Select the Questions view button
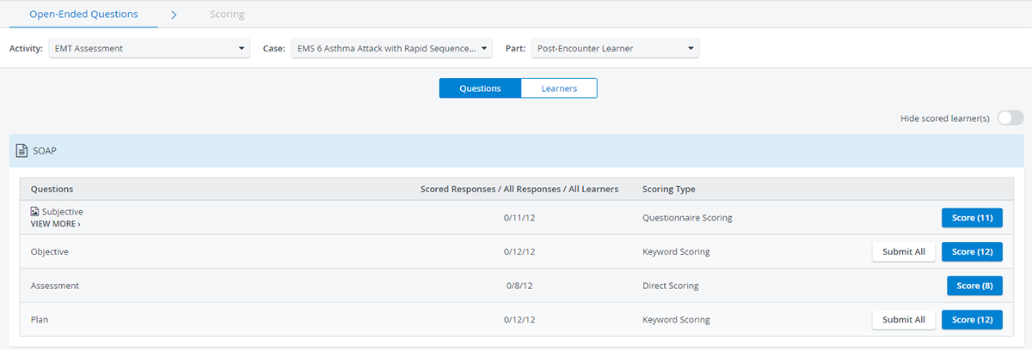This screenshot has width=1032, height=350. pos(480,88)
